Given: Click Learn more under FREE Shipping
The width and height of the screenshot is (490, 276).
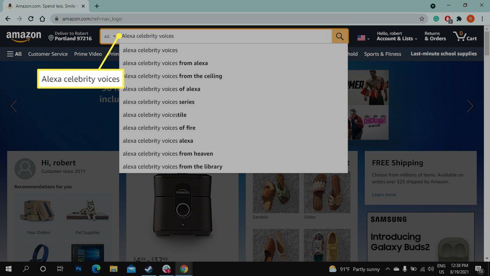Looking at the screenshot, I should coord(384,194).
